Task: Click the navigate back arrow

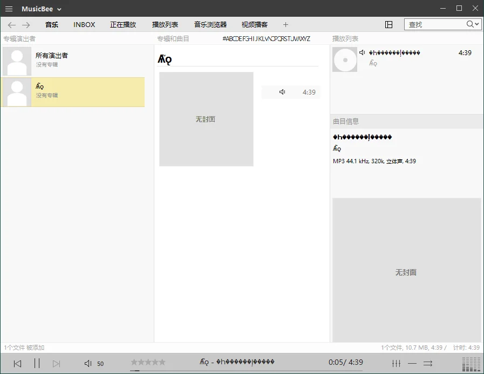Action: [x=11, y=24]
